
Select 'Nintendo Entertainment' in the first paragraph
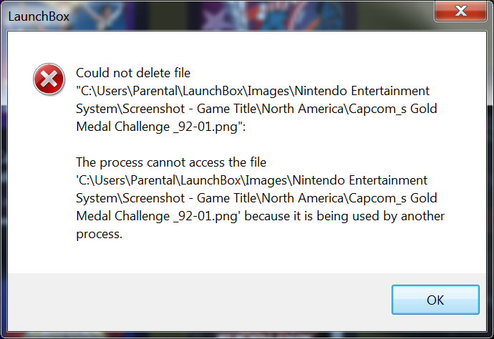(x=362, y=91)
